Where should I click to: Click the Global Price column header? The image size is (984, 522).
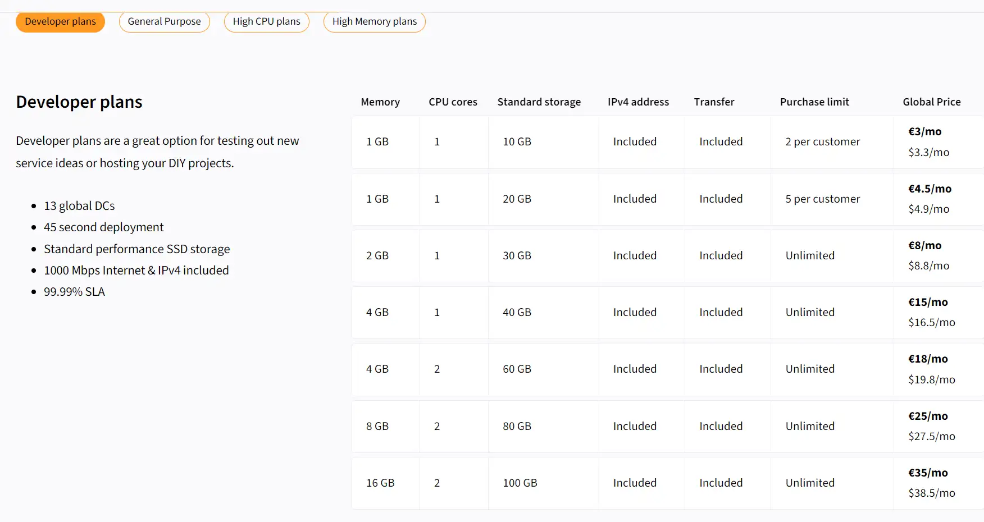pos(931,102)
